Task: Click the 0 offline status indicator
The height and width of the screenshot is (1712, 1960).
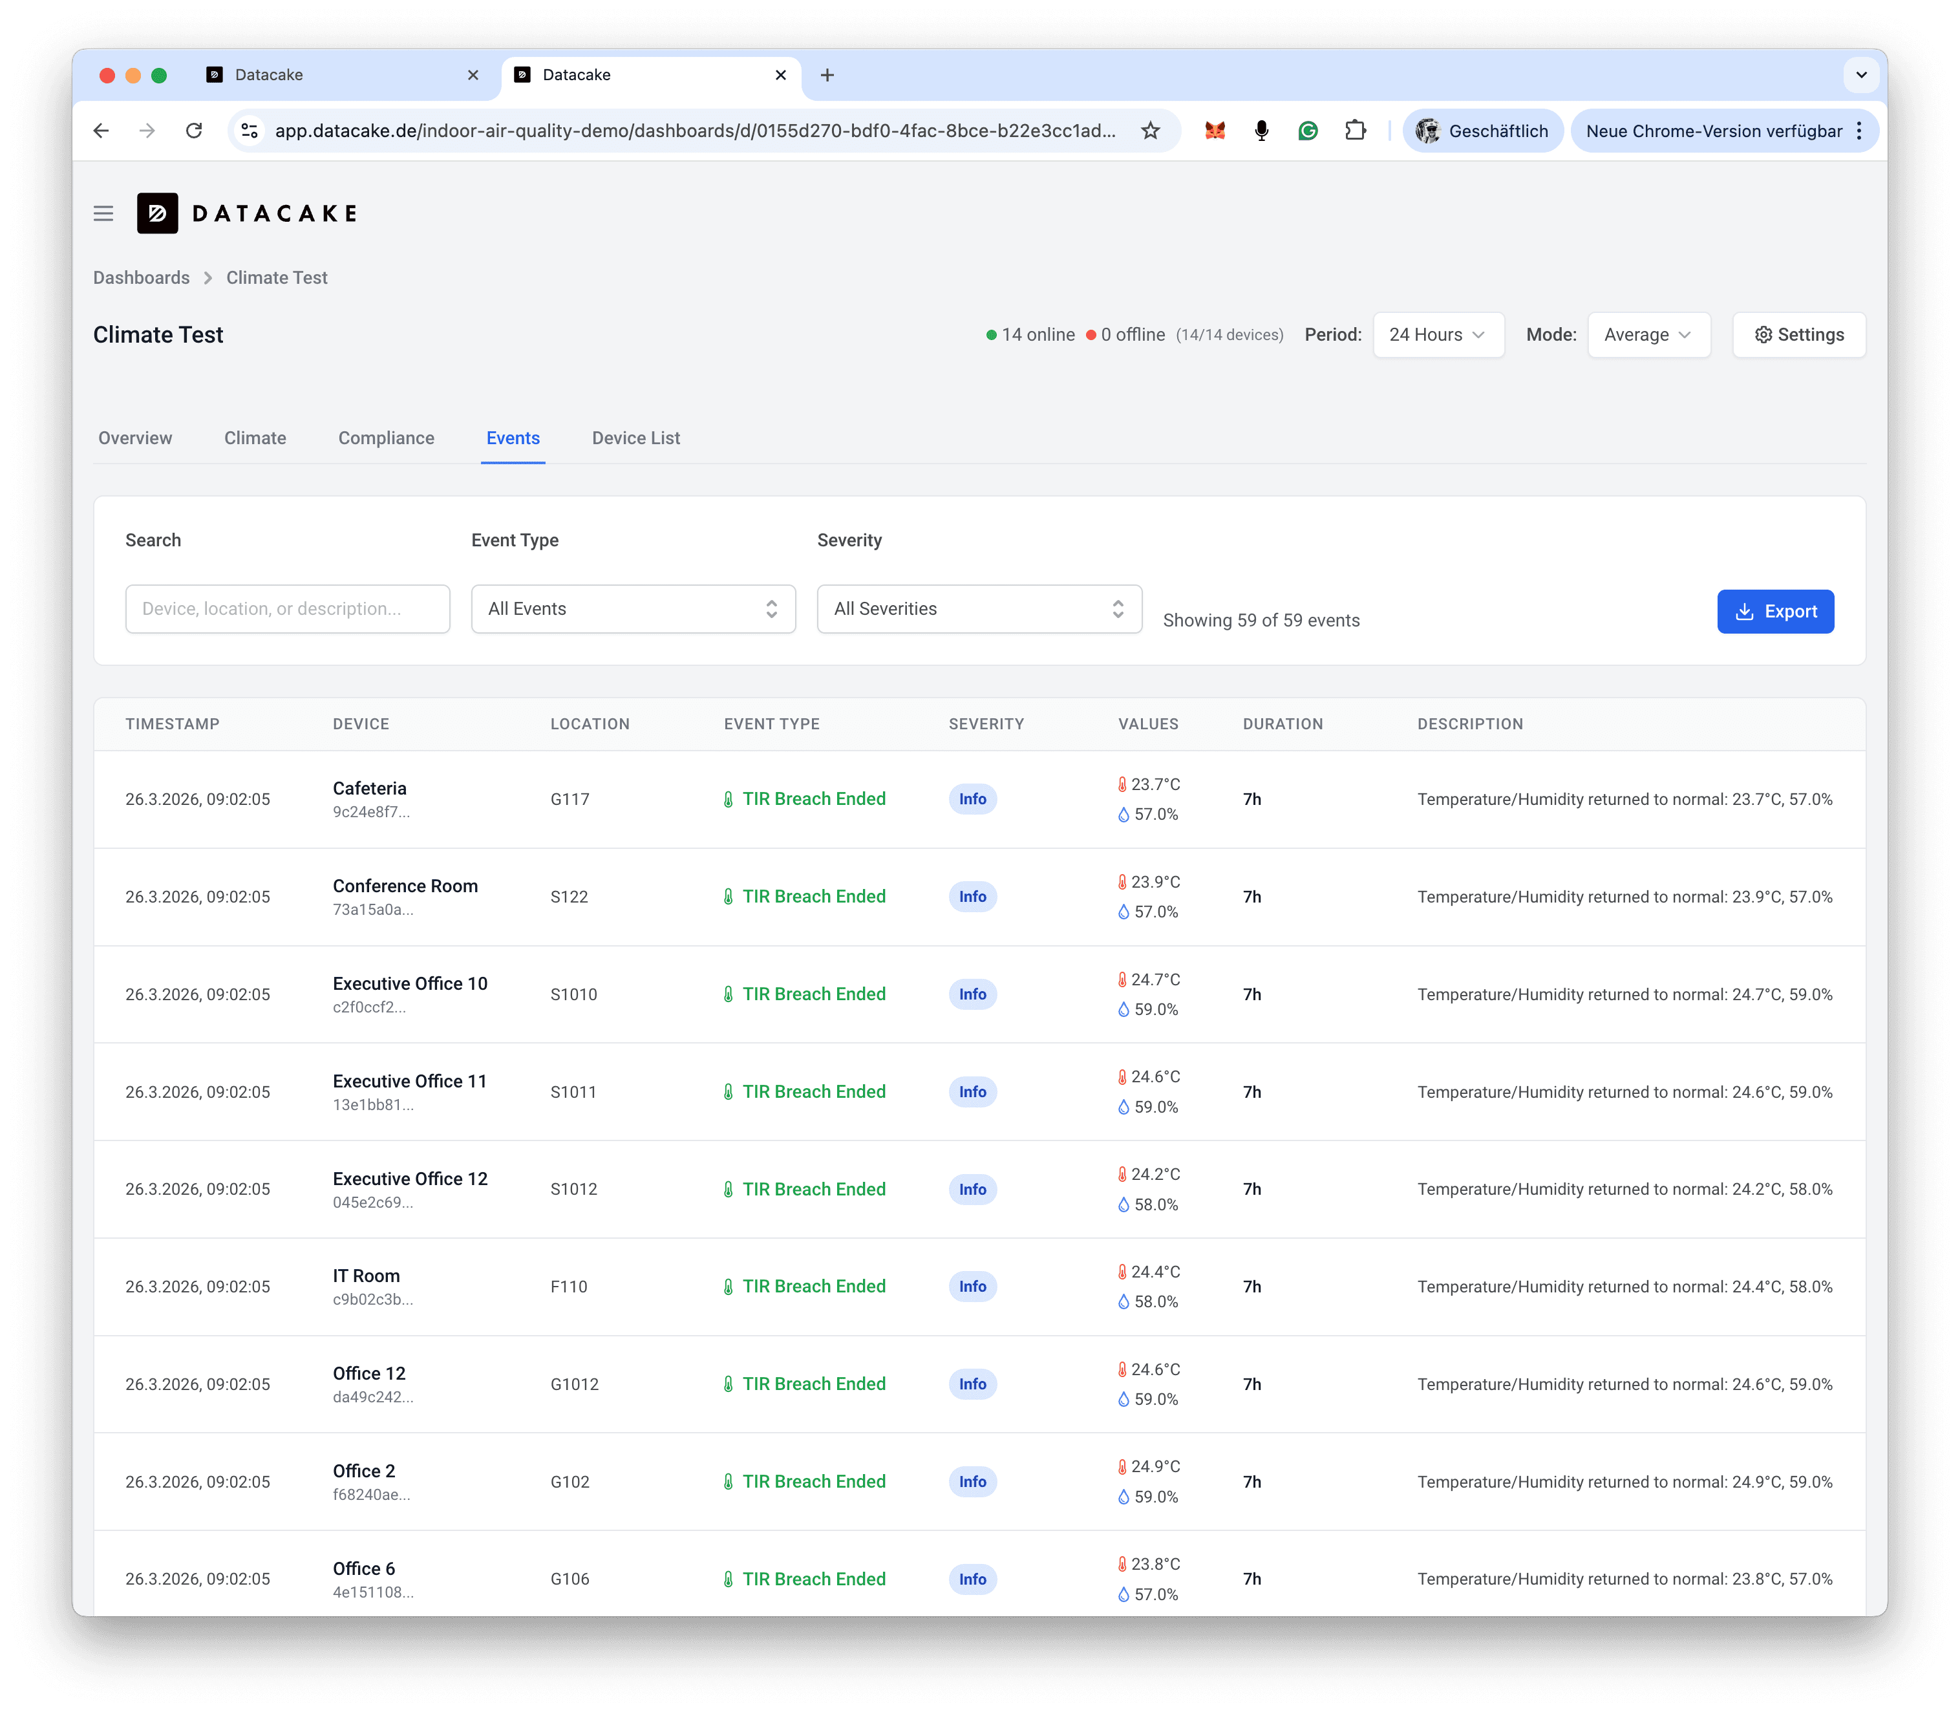Action: [1125, 334]
